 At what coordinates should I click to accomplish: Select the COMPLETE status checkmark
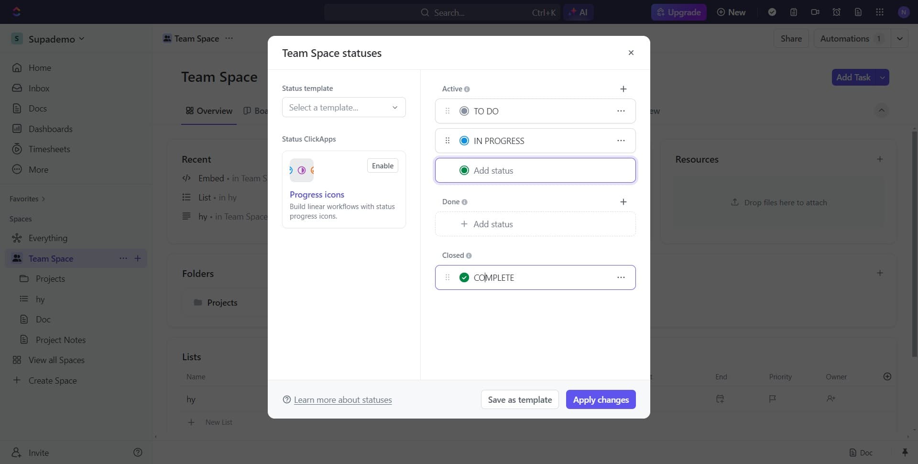coord(464,277)
